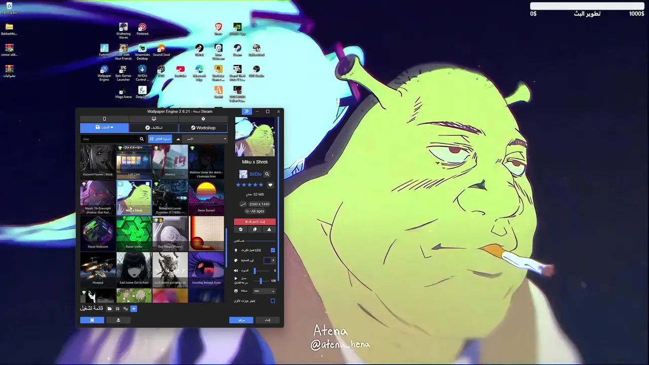
Task: Click the G - All ages rating tag
Action: (x=255, y=211)
